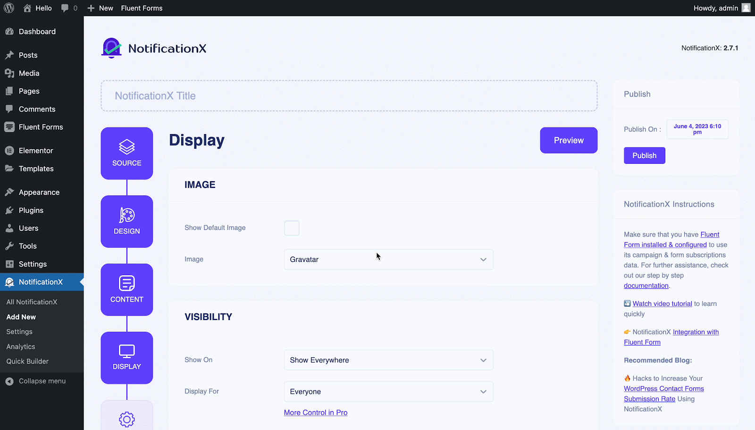Click the Posts pin icon

9,55
